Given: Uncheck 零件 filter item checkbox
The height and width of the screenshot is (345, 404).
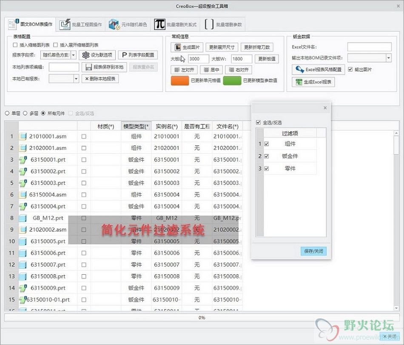Looking at the screenshot, I should point(267,169).
